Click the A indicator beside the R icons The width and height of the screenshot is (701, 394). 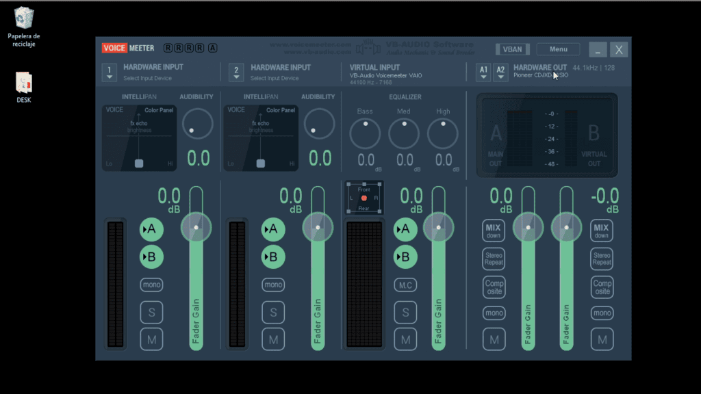(x=213, y=48)
